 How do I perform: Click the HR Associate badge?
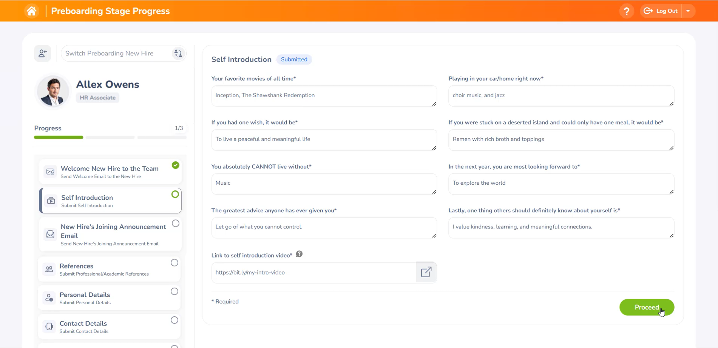tap(97, 98)
